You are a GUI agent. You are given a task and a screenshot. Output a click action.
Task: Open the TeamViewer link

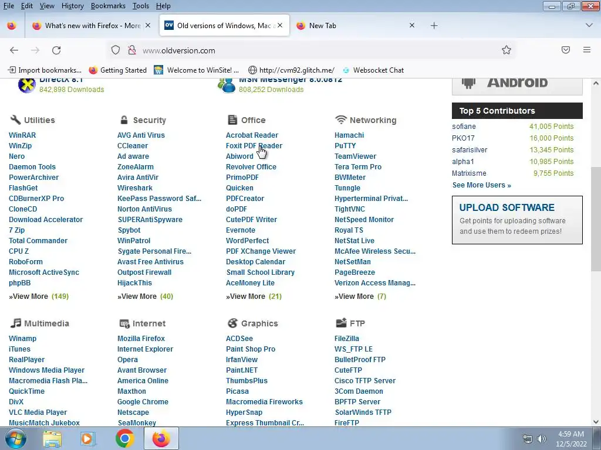[x=355, y=156]
